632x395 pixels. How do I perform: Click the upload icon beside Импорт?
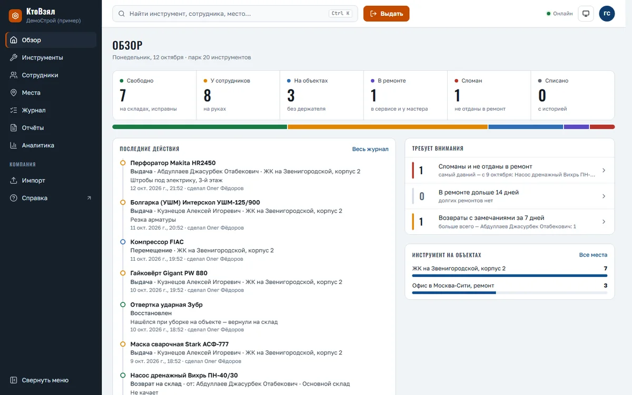(14, 181)
